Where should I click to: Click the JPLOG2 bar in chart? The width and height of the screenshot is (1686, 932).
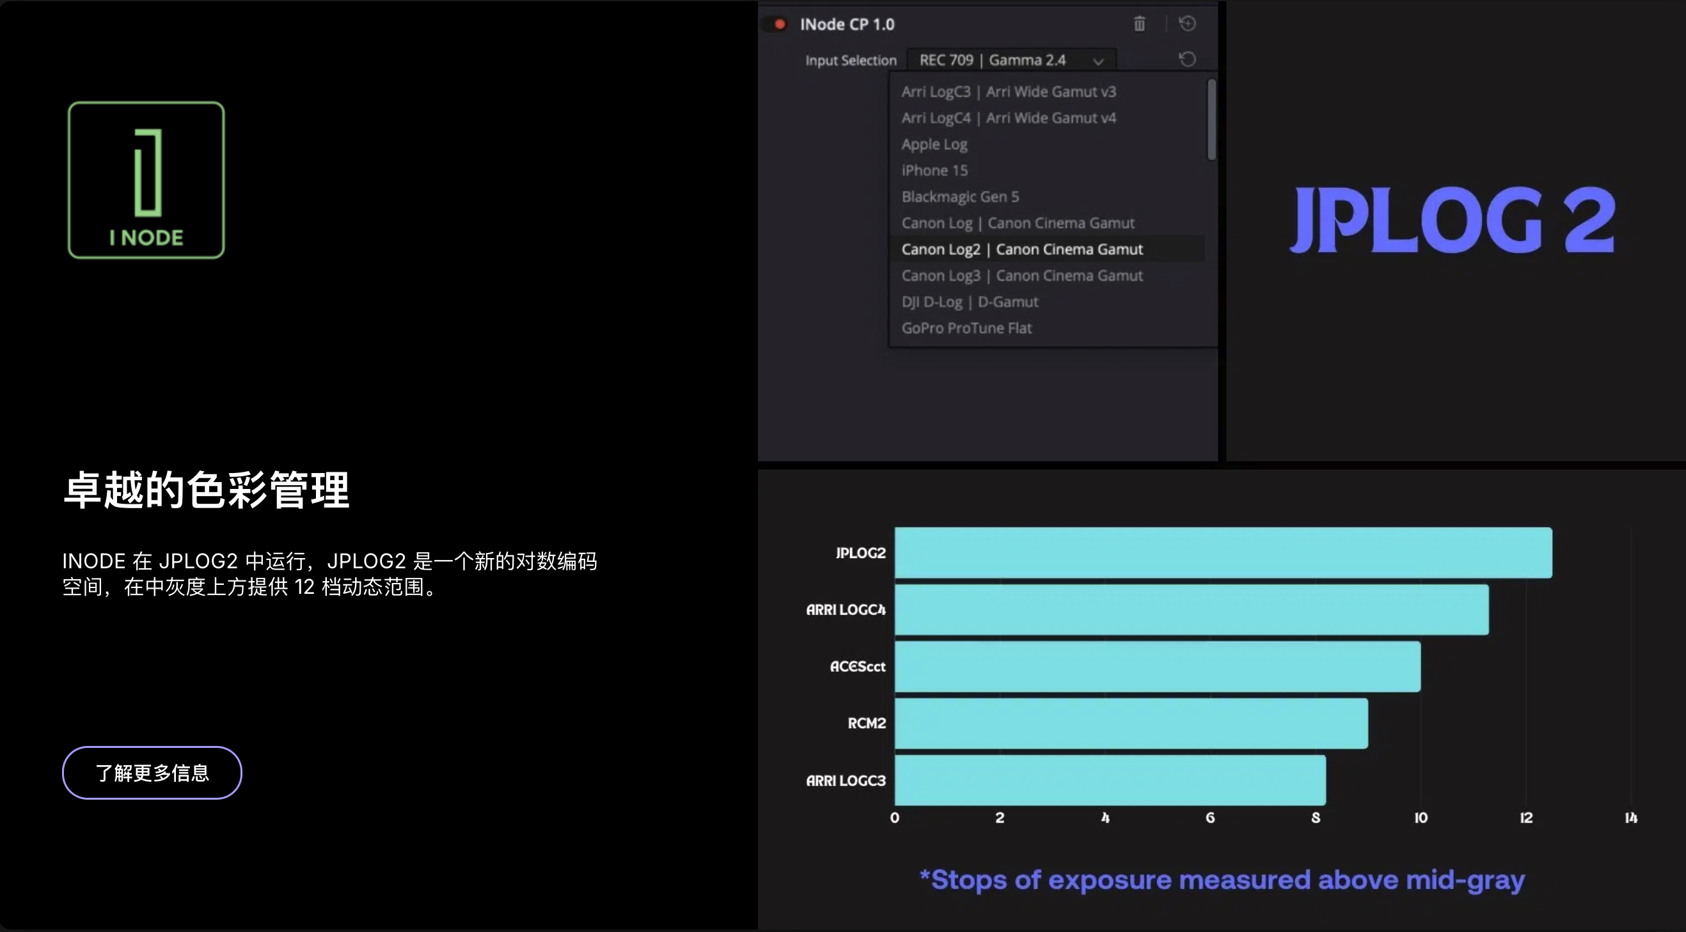coord(1223,553)
